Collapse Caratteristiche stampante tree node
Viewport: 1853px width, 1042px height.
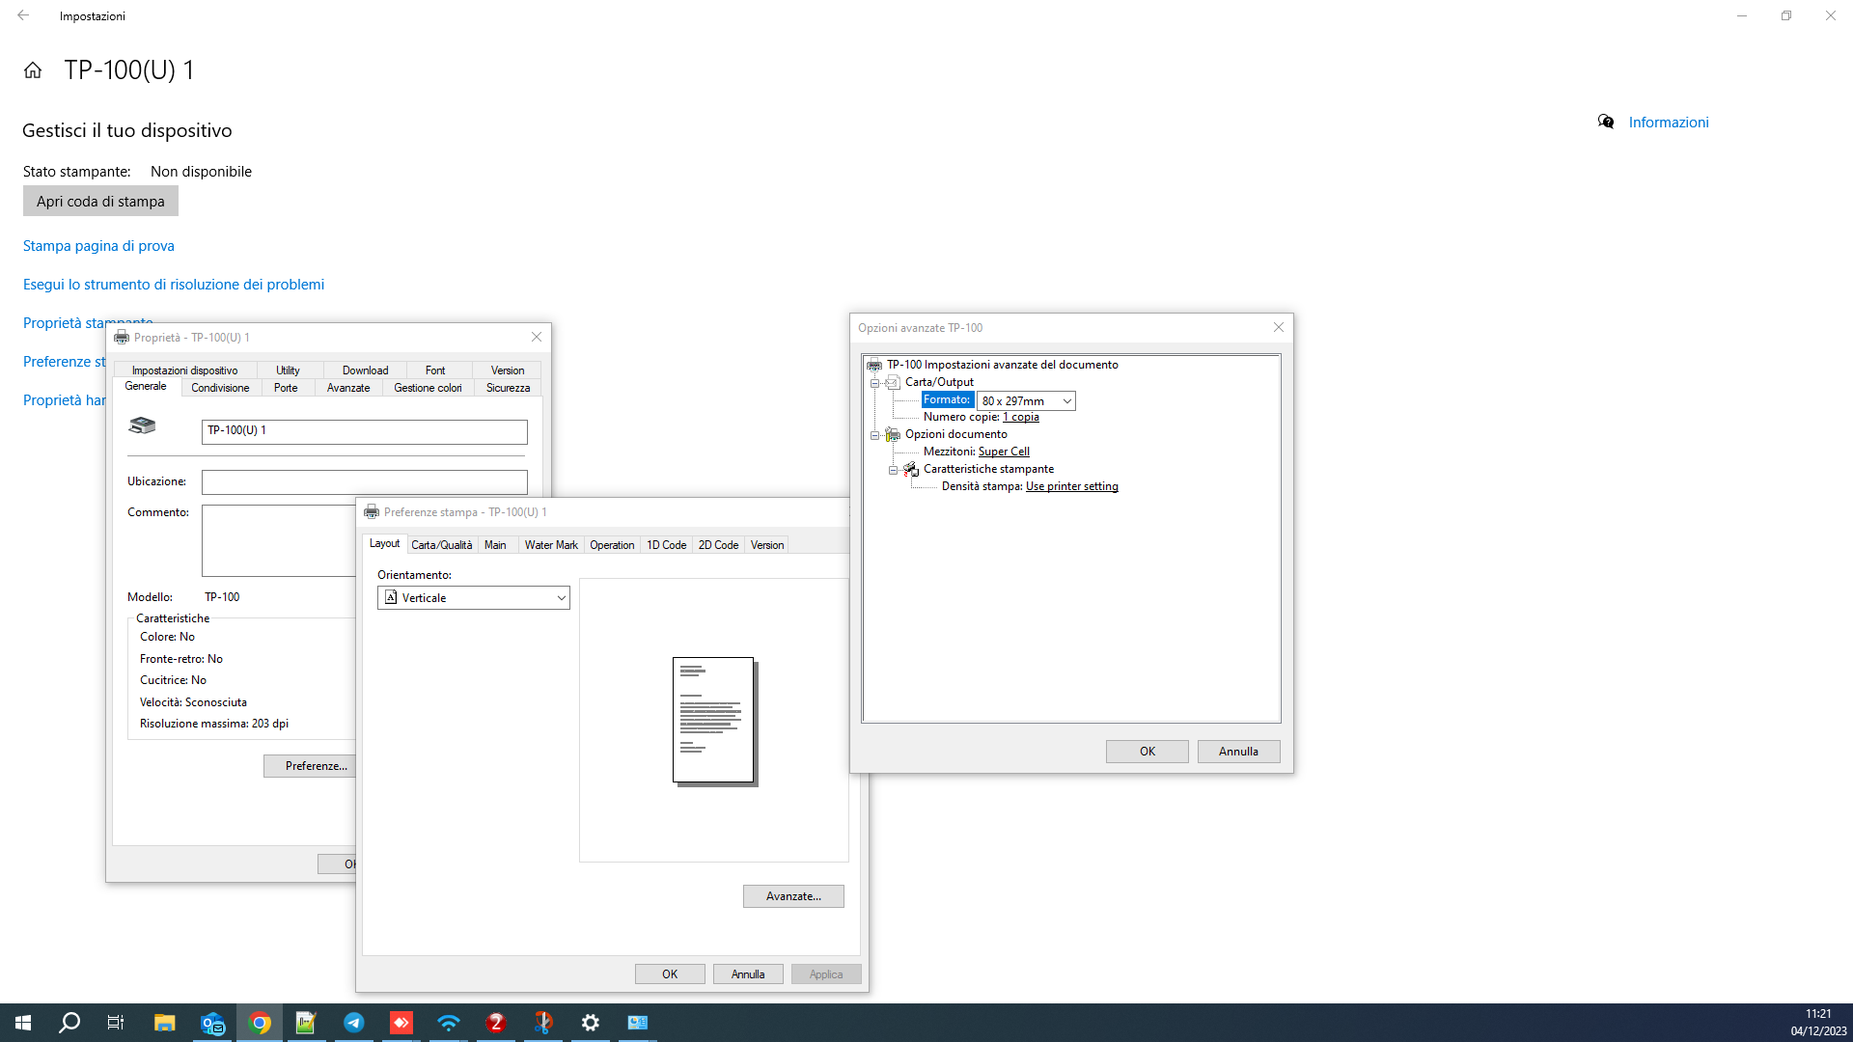(x=893, y=470)
